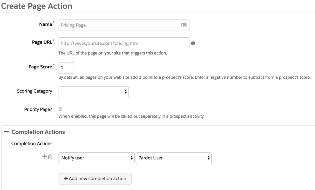Image resolution: width=315 pixels, height=190 pixels.
Task: Enable the Priority Page checkbox
Action: coord(60,109)
